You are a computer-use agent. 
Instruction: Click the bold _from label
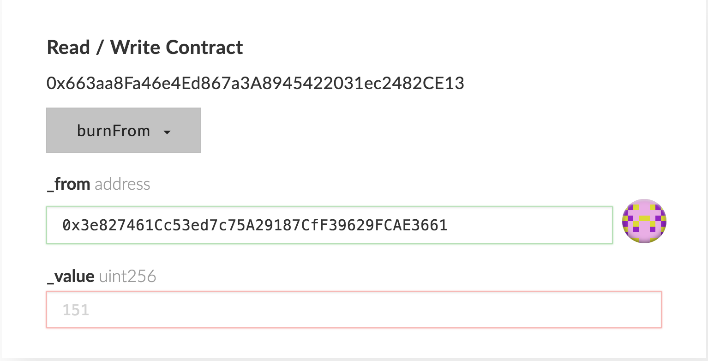[x=68, y=184]
